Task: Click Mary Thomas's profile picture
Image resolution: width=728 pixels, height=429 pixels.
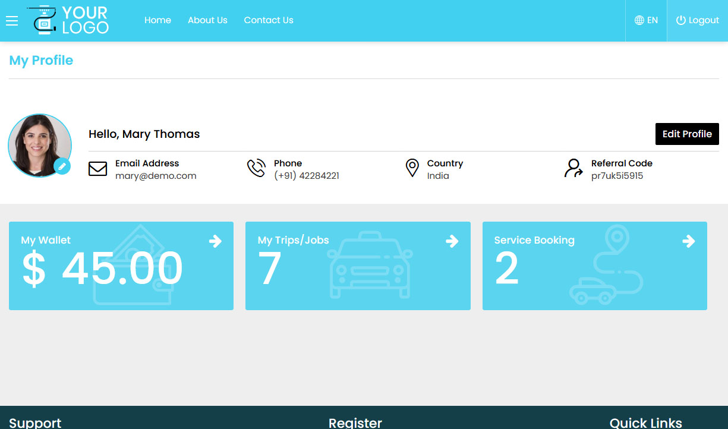Action: tap(39, 145)
